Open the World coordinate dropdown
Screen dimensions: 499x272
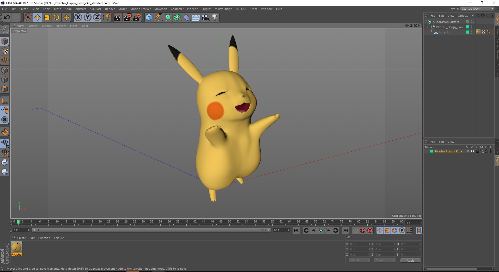(359, 260)
